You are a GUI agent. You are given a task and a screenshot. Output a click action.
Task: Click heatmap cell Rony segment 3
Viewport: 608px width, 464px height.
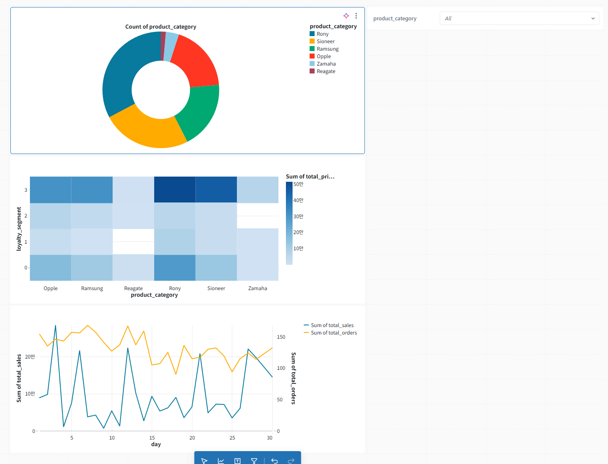(175, 190)
